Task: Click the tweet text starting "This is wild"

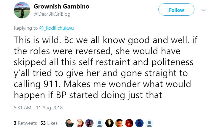Action: click(x=105, y=66)
